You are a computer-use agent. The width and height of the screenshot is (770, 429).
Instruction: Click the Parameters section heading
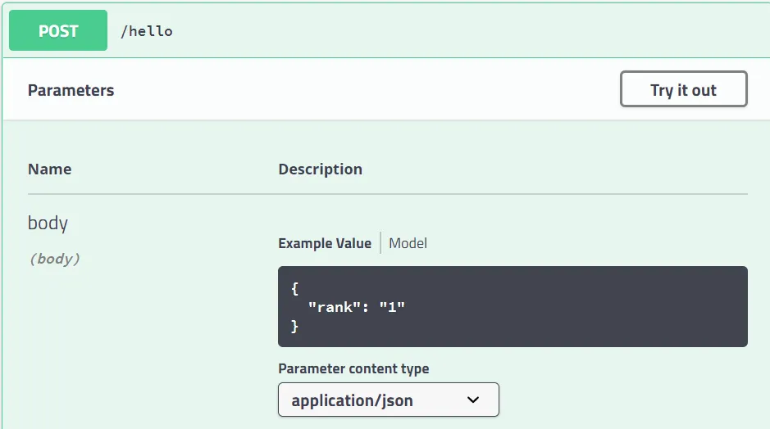tap(71, 90)
